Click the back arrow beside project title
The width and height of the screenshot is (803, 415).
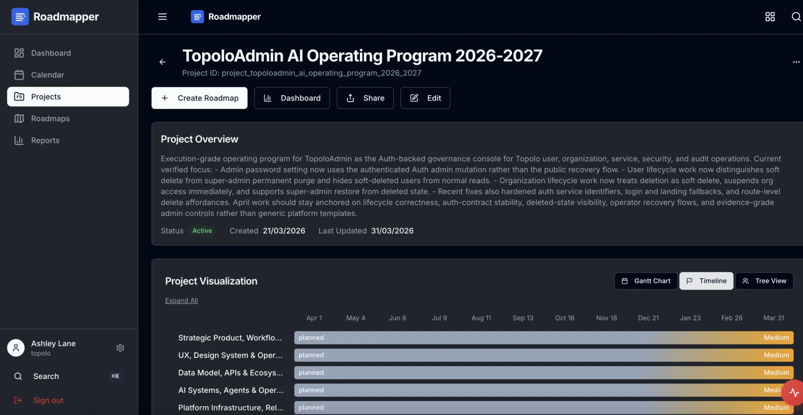pyautogui.click(x=162, y=62)
